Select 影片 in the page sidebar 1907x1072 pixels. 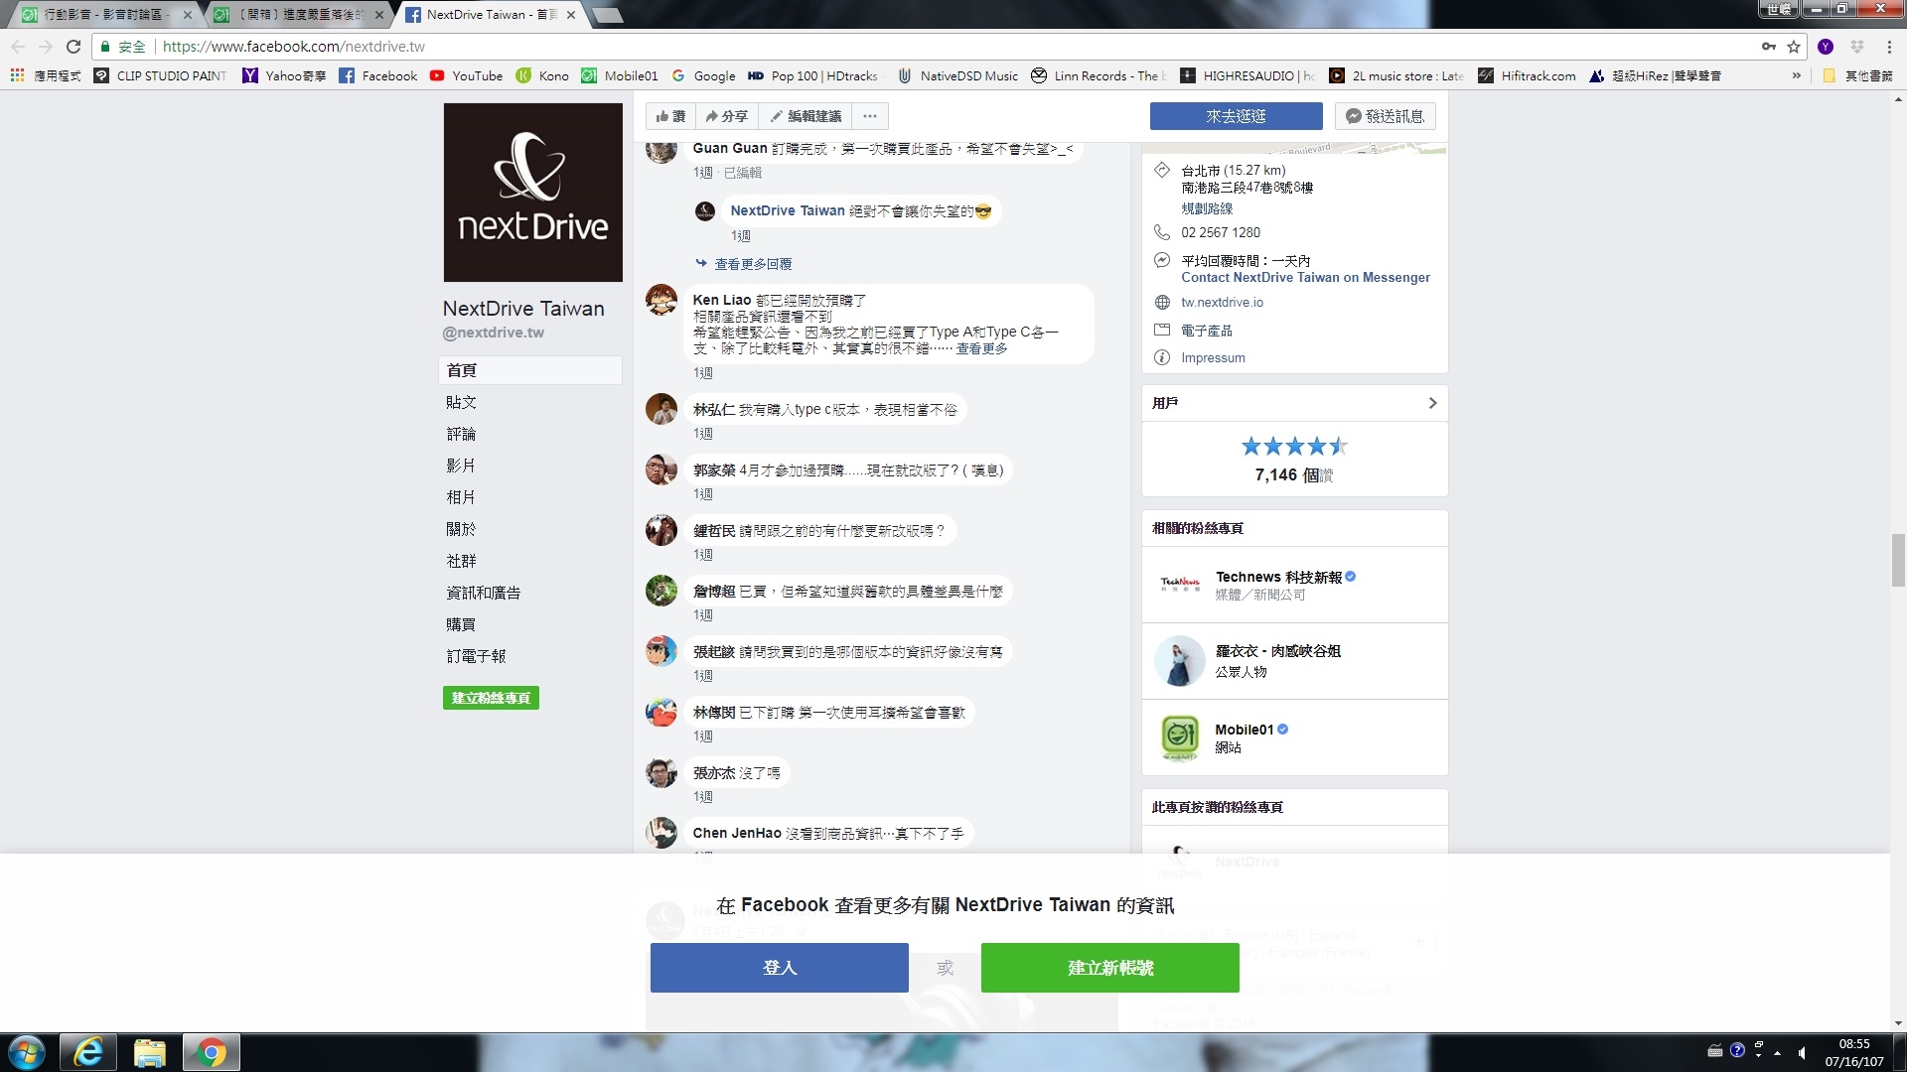point(461,466)
